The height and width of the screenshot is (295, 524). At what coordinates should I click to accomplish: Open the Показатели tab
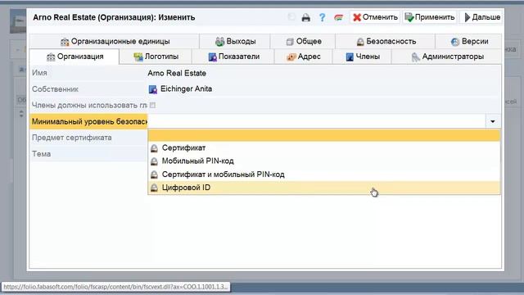[233, 57]
